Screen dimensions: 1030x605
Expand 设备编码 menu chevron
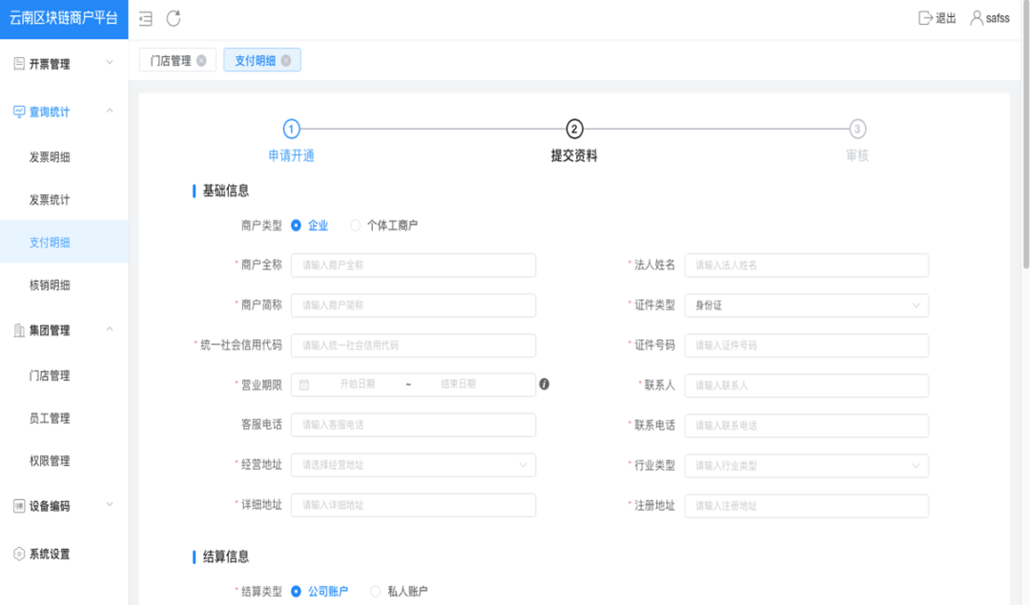coord(110,505)
